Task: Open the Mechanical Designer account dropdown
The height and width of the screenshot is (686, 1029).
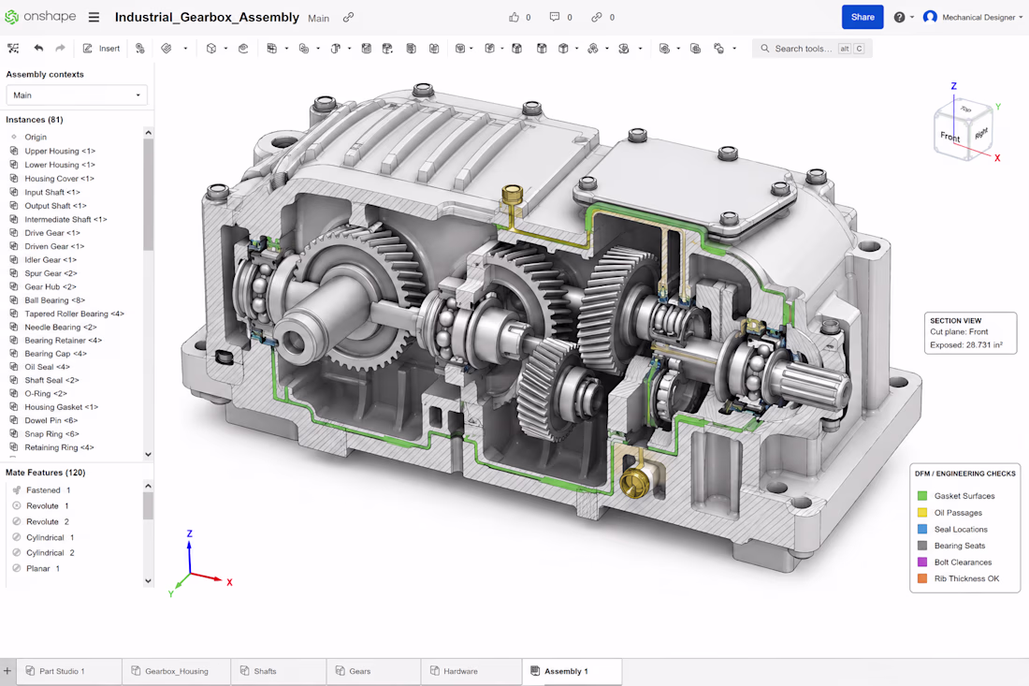Action: 973,17
